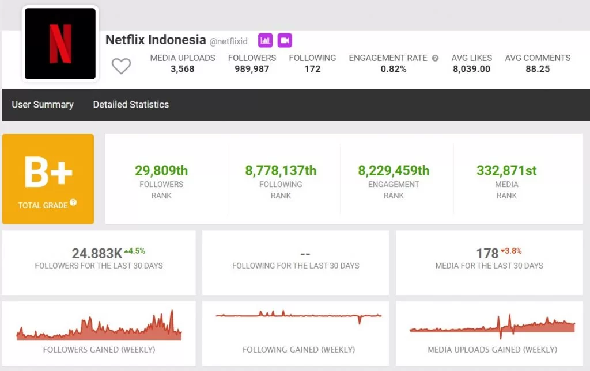Click the 8,778,137th following rank
The image size is (590, 371).
pos(281,170)
